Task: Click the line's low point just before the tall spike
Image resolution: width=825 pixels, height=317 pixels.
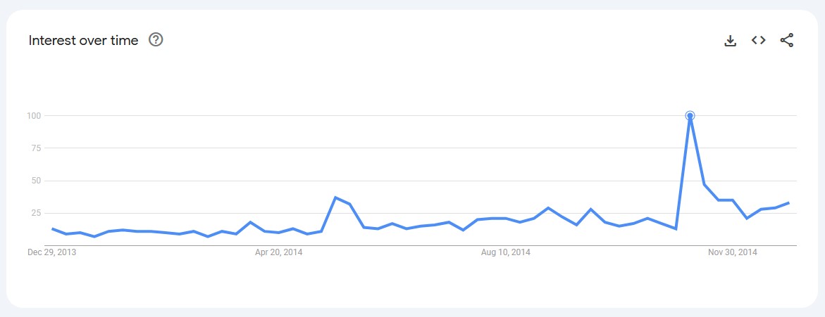Action: 676,229
